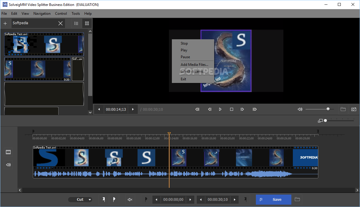Click the add media plus icon
The width and height of the screenshot is (360, 207).
tap(5, 23)
